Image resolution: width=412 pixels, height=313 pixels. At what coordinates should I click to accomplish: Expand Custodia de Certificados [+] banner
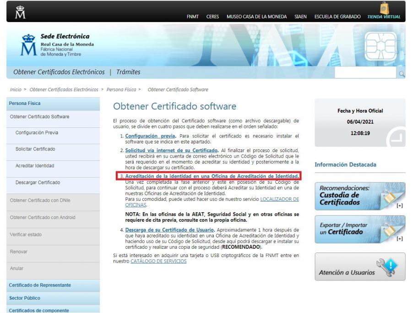coord(360,196)
